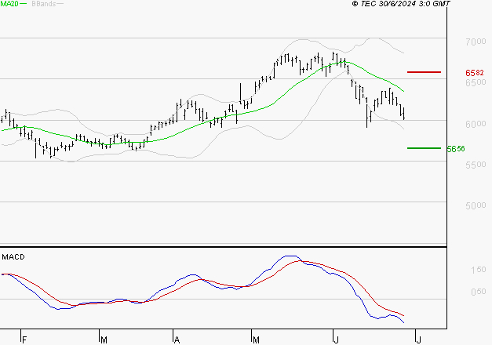Click the first M month label after F
The height and width of the screenshot is (345, 492).
coord(104,340)
